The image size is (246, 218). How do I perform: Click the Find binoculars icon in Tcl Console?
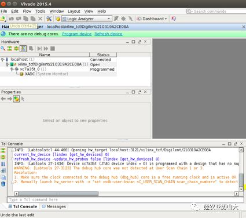(x=3, y=170)
